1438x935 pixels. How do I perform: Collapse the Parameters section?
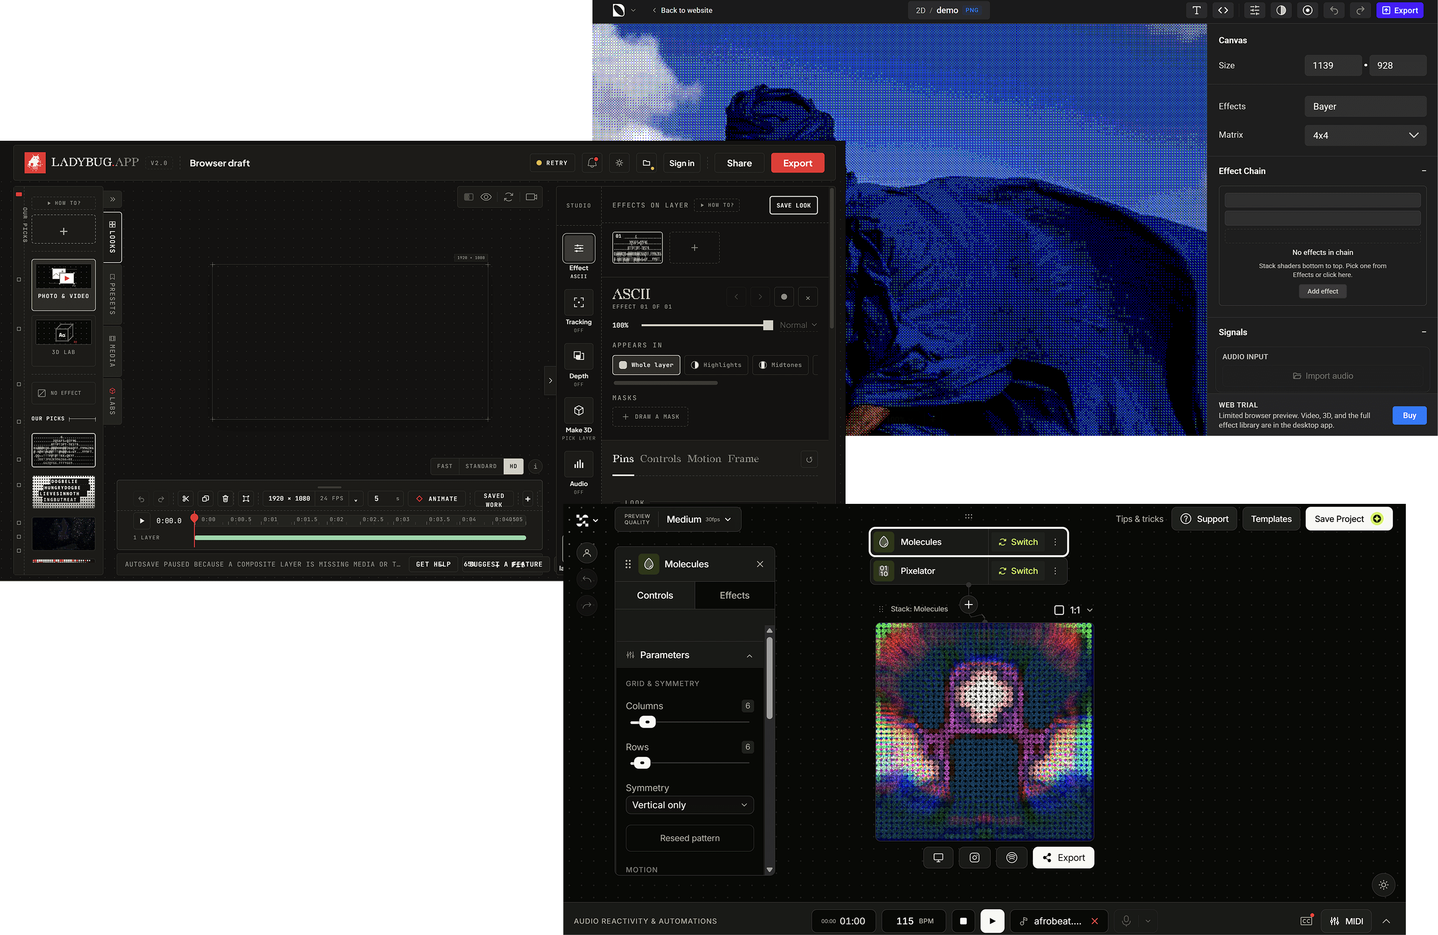click(x=749, y=655)
